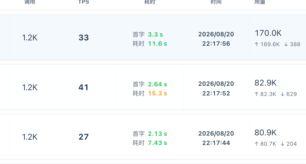This screenshot has width=306, height=164.
Task: Click TPS value 41
Action: coord(84,87)
